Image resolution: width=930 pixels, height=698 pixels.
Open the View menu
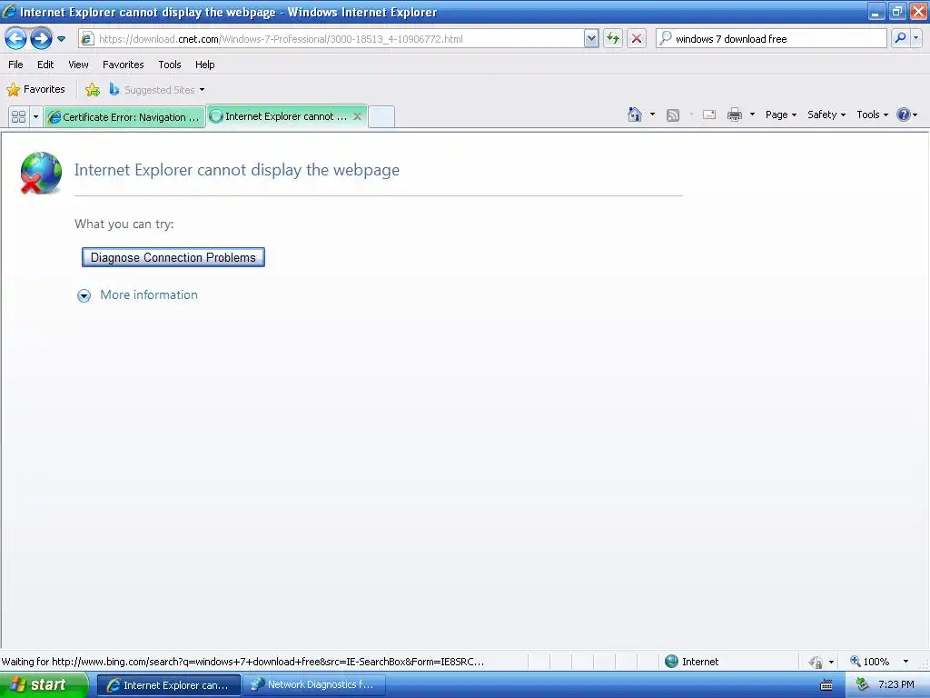(78, 65)
